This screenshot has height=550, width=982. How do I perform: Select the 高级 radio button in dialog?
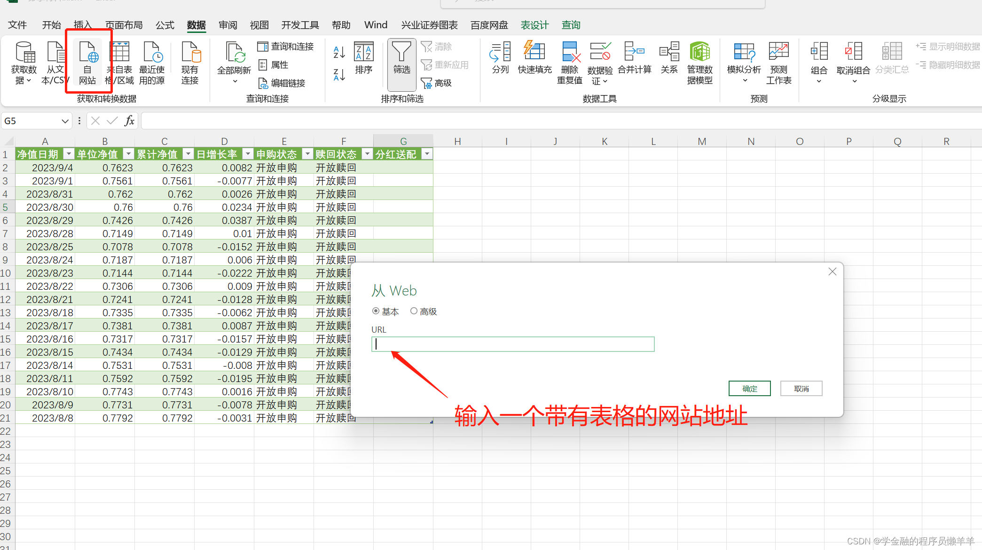414,311
